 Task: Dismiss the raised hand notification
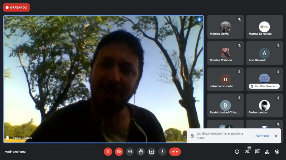tap(276, 136)
